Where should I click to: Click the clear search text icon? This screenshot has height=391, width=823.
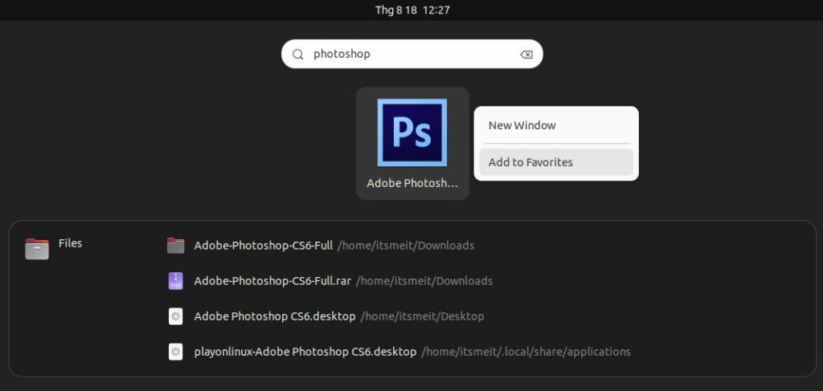click(x=526, y=55)
